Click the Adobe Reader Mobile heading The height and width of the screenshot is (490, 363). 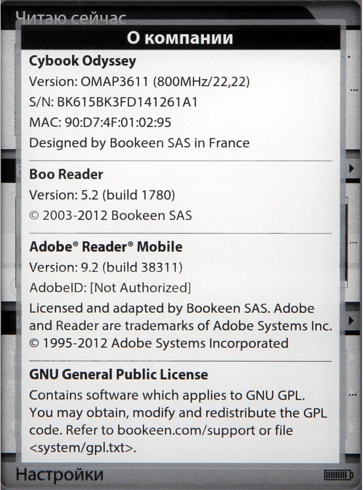pyautogui.click(x=106, y=247)
